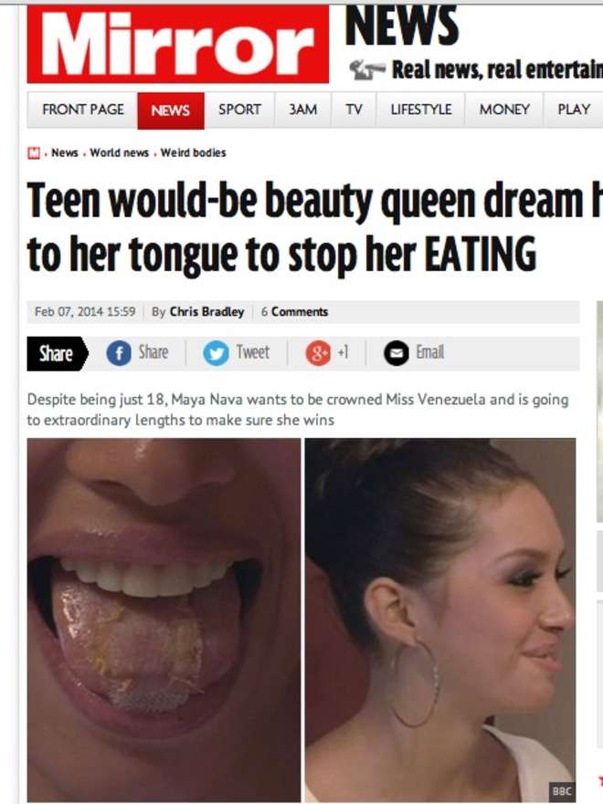Click the small red M breadcrumb icon
This screenshot has height=804, width=603.
click(34, 152)
